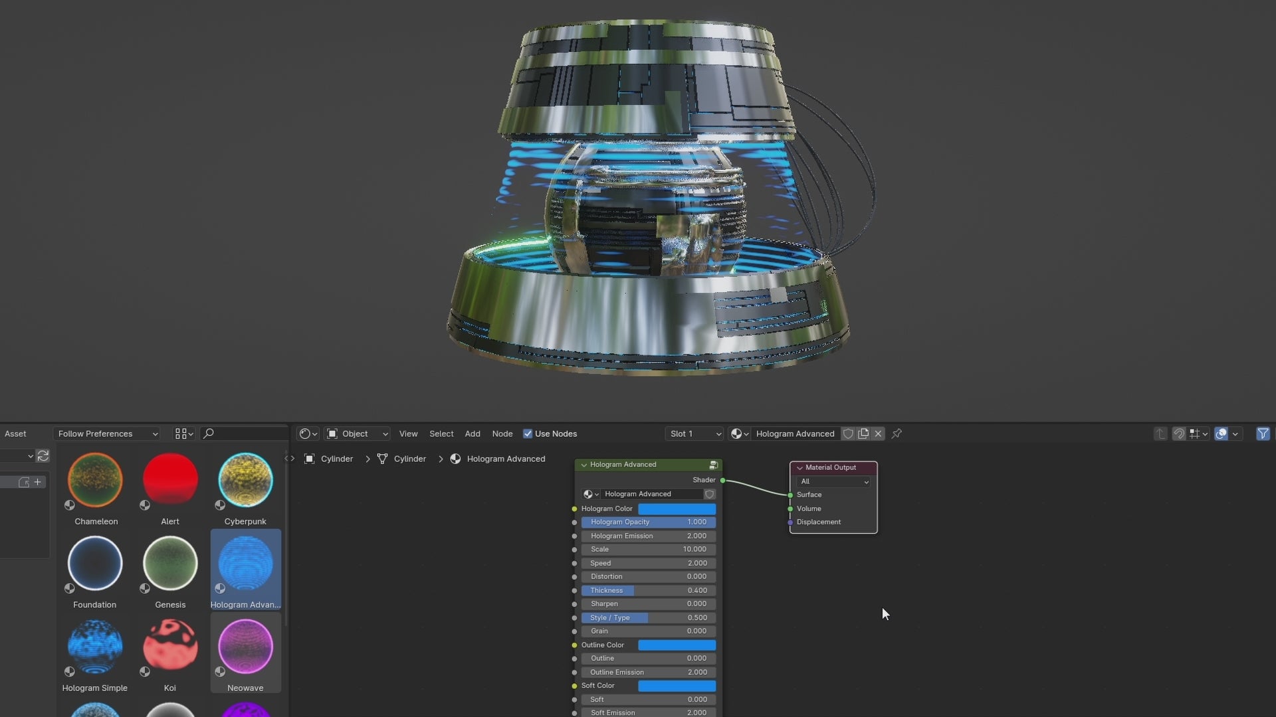Click the Hologram Advanced material name field
Image resolution: width=1276 pixels, height=717 pixels.
coord(795,434)
